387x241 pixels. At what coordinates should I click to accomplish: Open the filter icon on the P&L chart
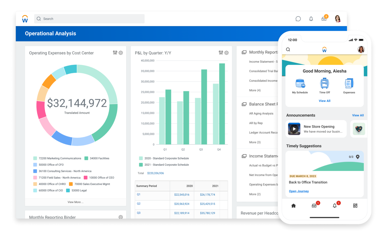coord(221,53)
